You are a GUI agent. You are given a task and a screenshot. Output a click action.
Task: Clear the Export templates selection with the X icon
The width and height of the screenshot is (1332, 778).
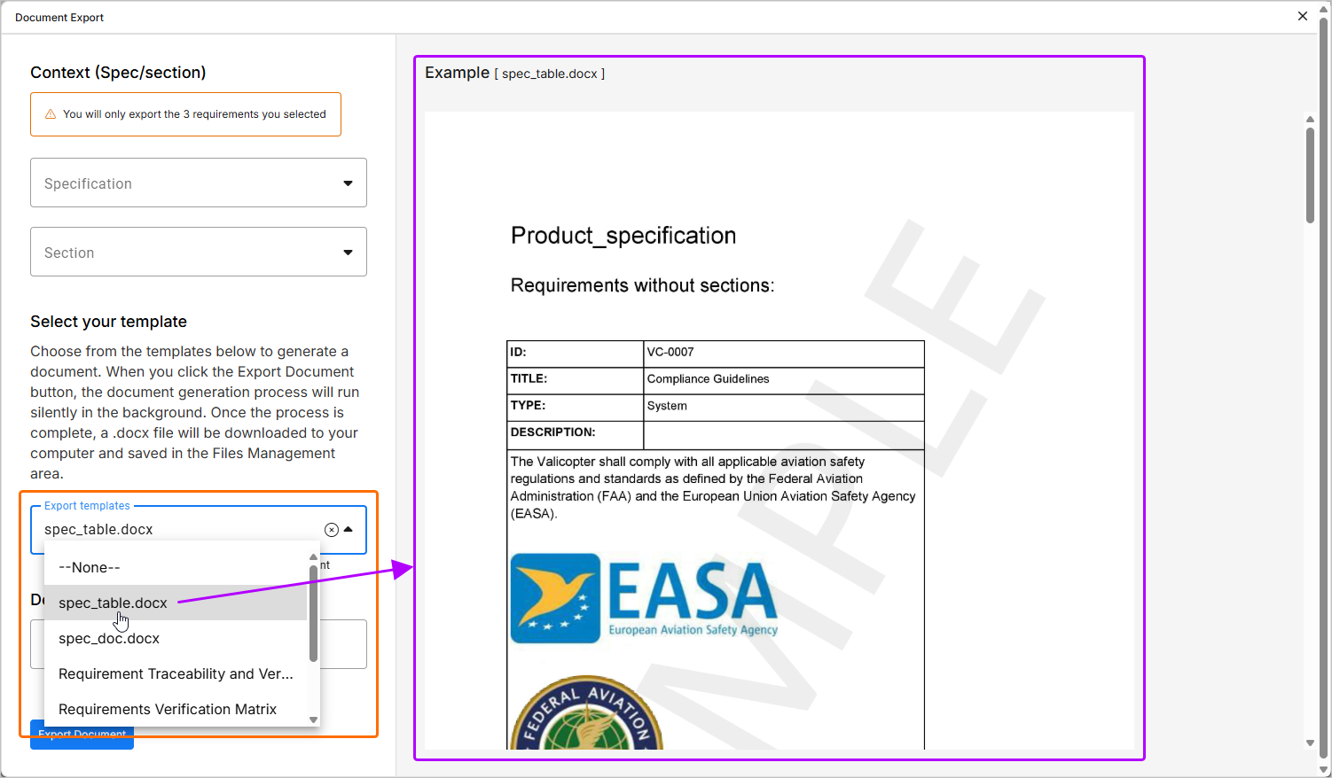pos(332,530)
